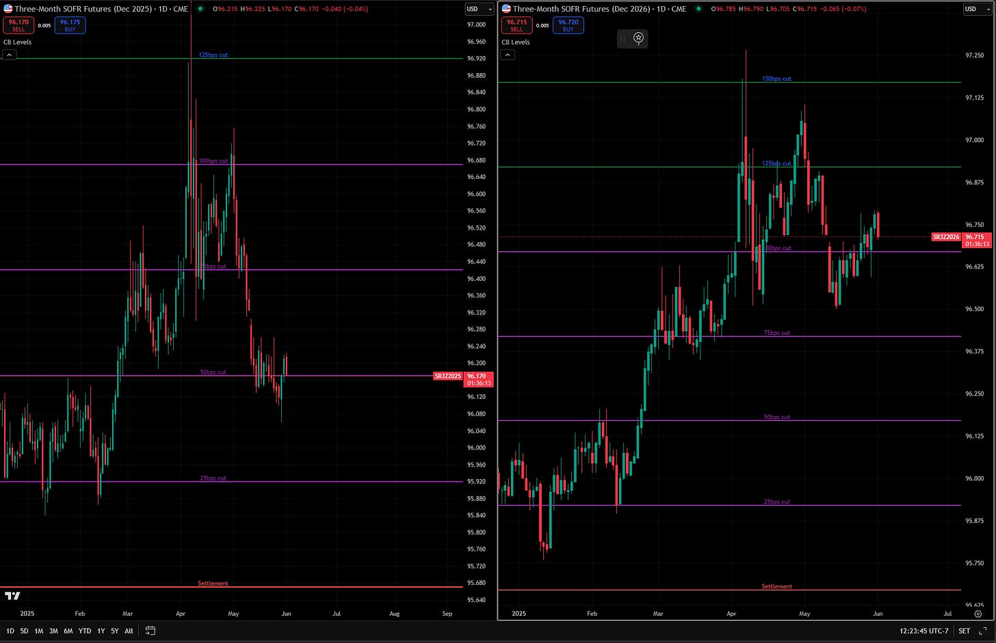Select the 6M time range
This screenshot has height=643, width=996.
[68, 631]
